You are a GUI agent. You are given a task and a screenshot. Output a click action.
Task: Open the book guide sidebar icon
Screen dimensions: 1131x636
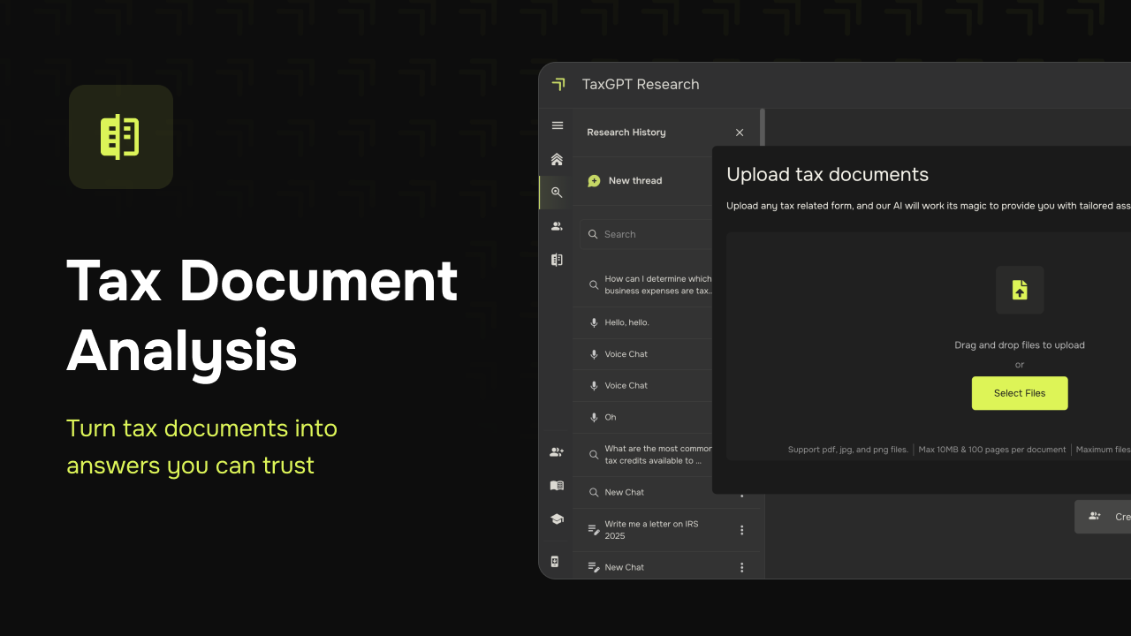(x=557, y=486)
